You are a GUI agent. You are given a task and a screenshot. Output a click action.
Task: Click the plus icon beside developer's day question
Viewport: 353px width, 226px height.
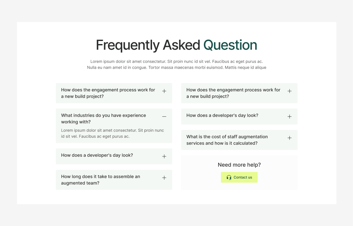[x=164, y=156]
